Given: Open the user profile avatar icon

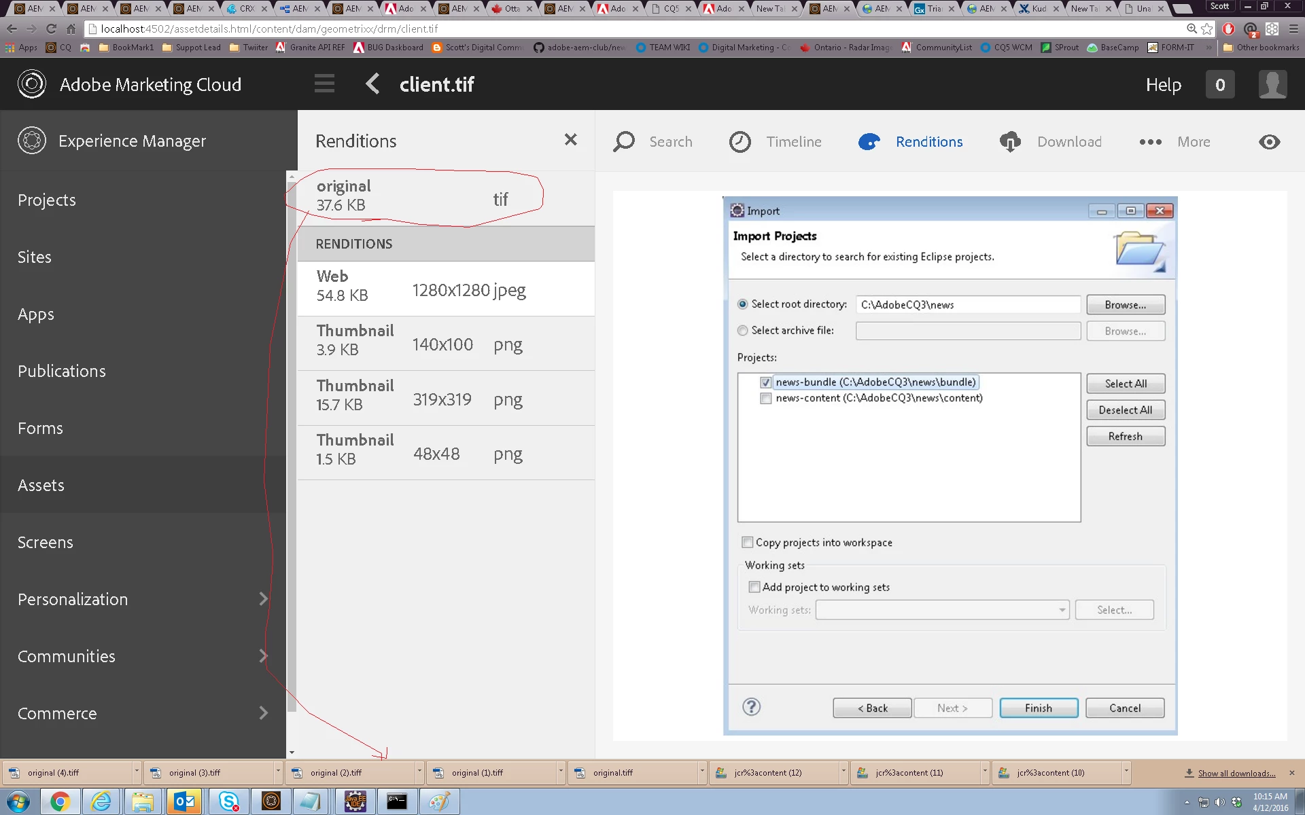Looking at the screenshot, I should [1272, 84].
